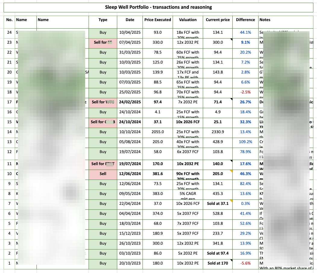Click the date cell 25/02/2025

130,93
